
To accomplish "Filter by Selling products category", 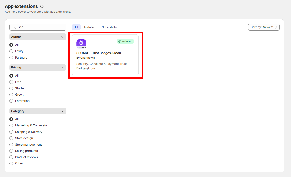I will click(11, 151).
